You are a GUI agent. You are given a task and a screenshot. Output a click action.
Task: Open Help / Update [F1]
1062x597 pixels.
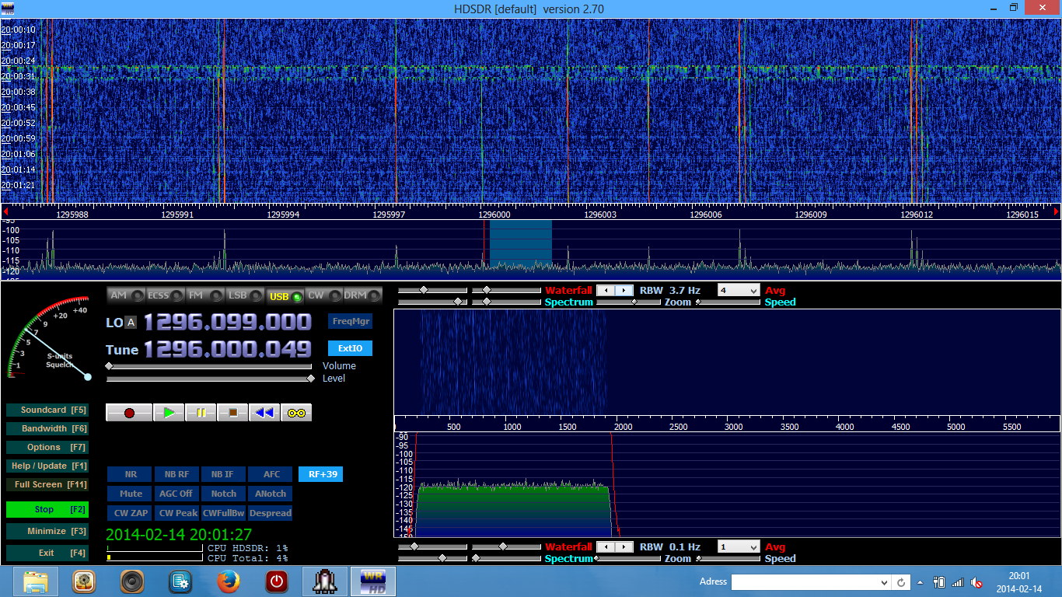[47, 466]
